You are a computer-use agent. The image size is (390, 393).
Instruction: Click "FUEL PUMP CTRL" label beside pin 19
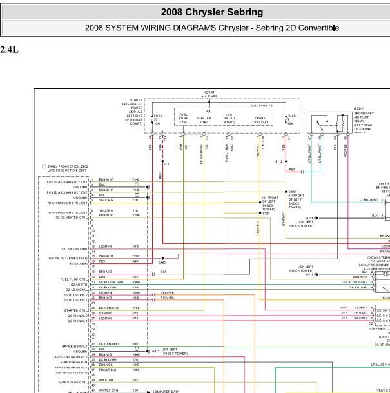click(74, 279)
